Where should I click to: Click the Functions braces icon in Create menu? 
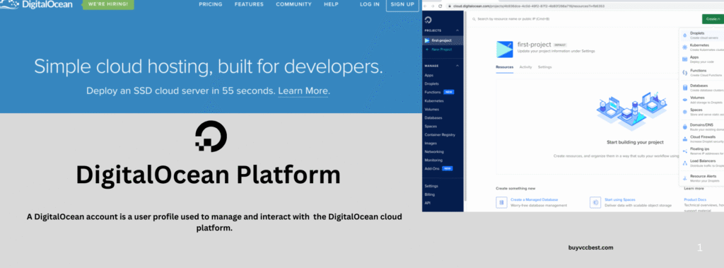[x=684, y=73]
